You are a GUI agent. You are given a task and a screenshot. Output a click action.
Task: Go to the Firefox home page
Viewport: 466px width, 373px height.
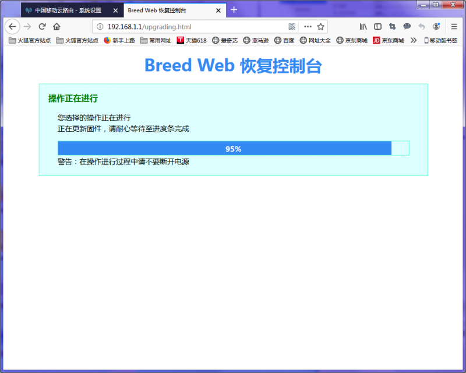coord(57,27)
